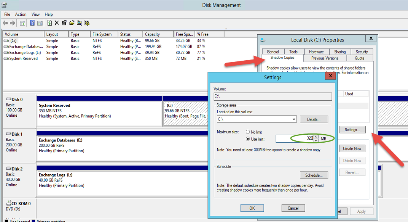Click the Use limit MB value field
Viewport: 408px width, 222px height.
click(x=295, y=139)
